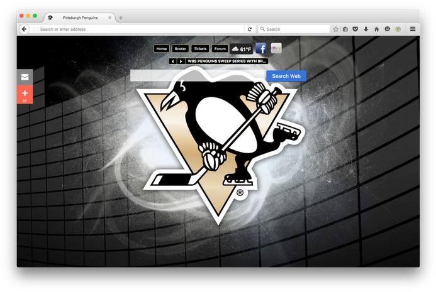This screenshot has height=292, width=436.
Task: Open the Firefox hamburger menu
Action: click(413, 29)
